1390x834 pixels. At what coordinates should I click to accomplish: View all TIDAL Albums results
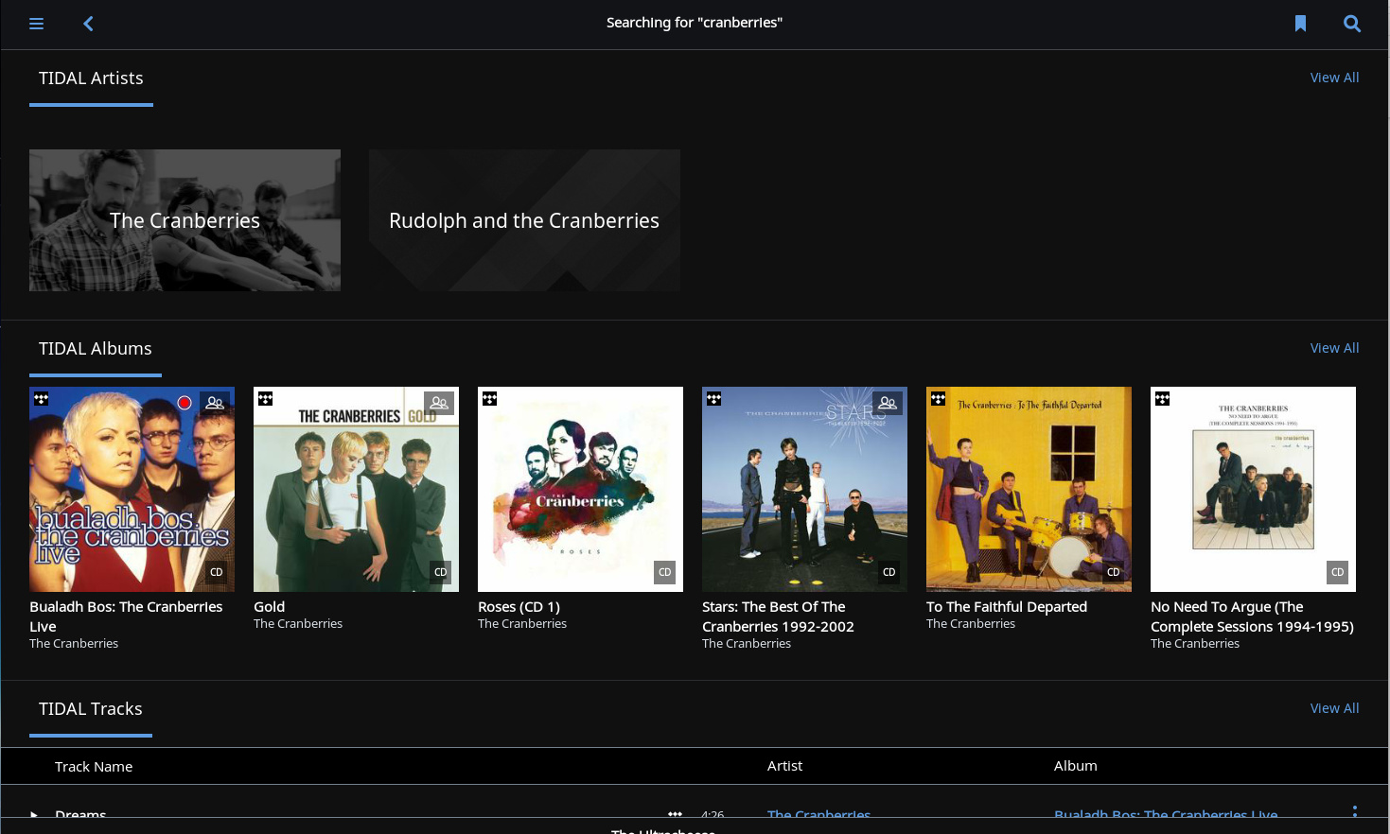pos(1334,348)
